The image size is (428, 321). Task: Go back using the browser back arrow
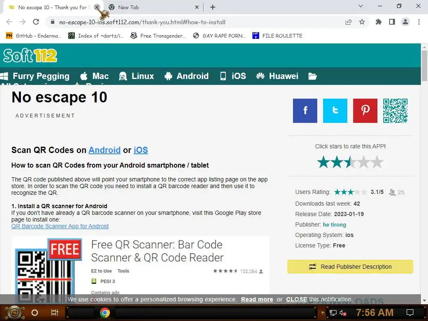pyautogui.click(x=9, y=22)
